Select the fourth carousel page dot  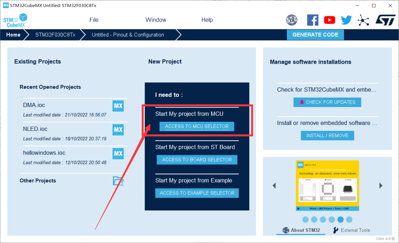[332, 219]
